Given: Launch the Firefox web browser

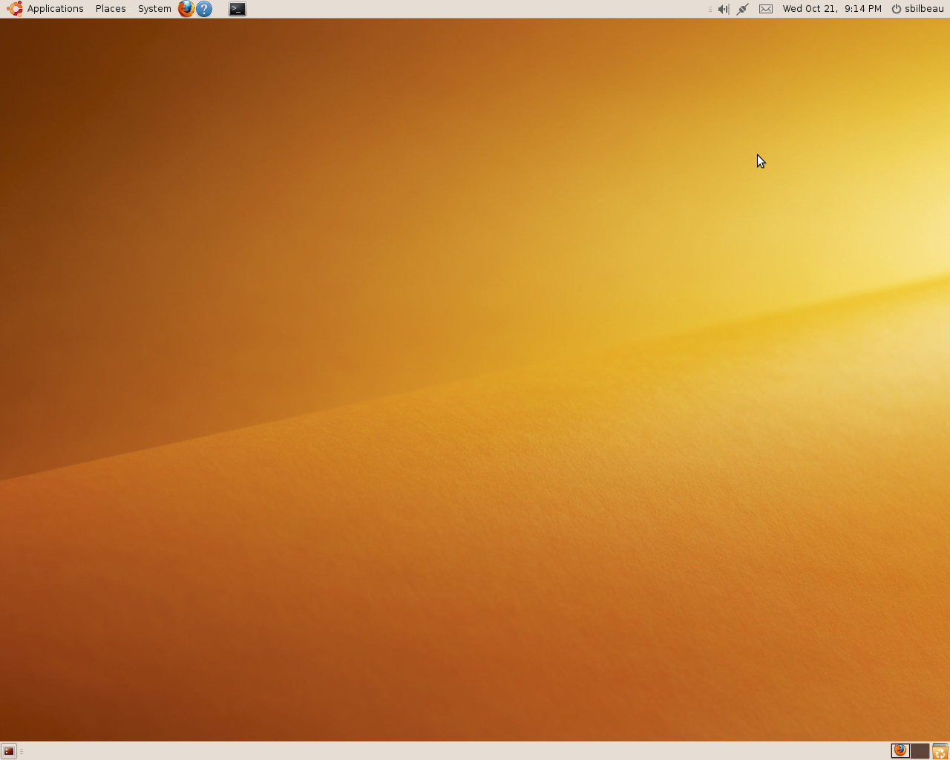Looking at the screenshot, I should (x=186, y=9).
